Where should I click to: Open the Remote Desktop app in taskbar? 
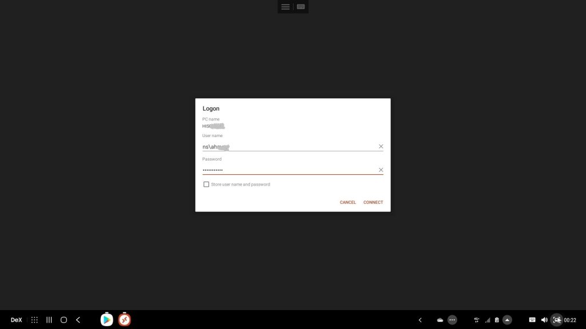(x=125, y=320)
